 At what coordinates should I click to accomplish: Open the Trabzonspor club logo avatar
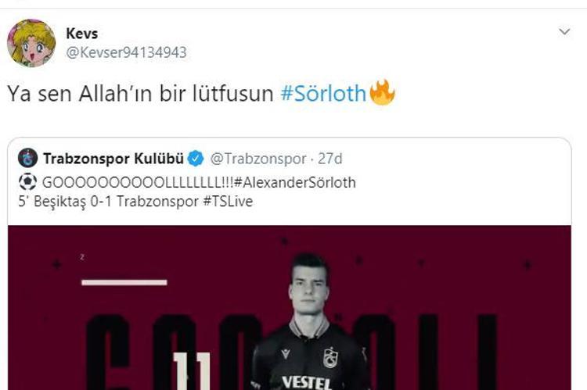(27, 158)
